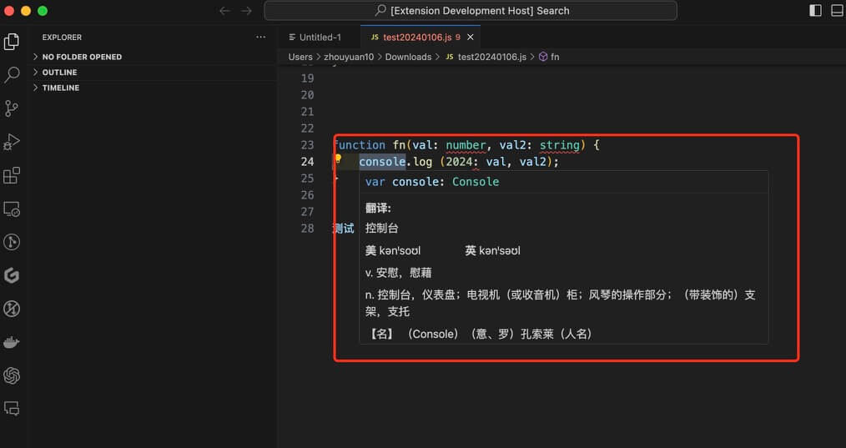Click the lightbulb quick-fix icon on line 24
Image resolution: width=846 pixels, height=448 pixels.
(338, 159)
